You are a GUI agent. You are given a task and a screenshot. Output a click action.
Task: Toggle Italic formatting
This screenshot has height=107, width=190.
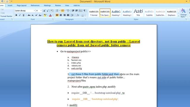tap(20, 15)
